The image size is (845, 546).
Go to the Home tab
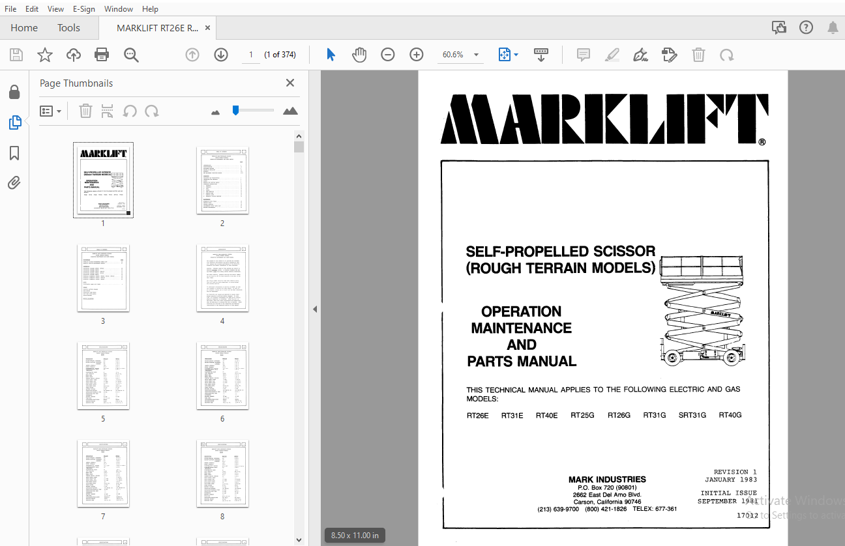click(x=24, y=28)
